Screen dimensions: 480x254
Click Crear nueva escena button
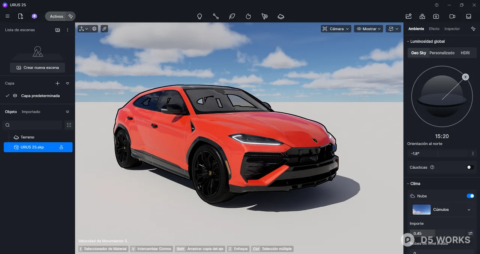37,68
